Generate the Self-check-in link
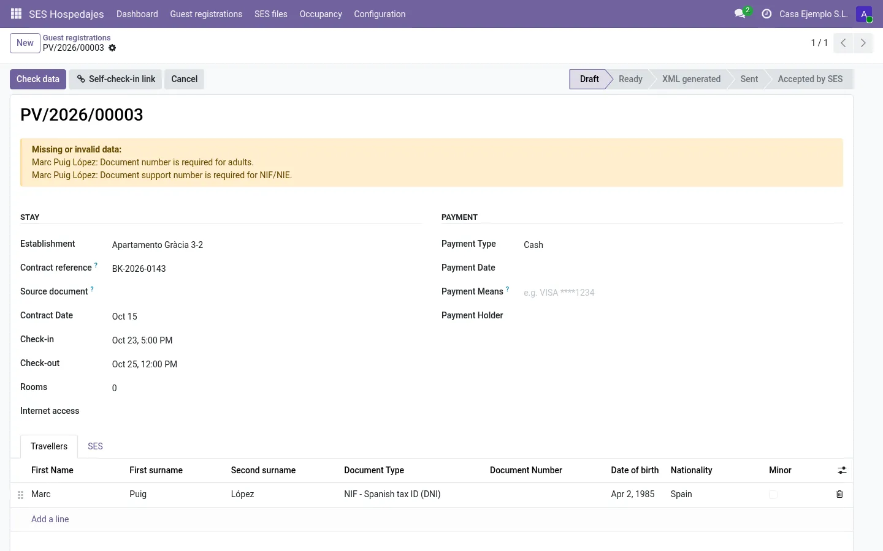Image resolution: width=883 pixels, height=551 pixels. [x=115, y=79]
